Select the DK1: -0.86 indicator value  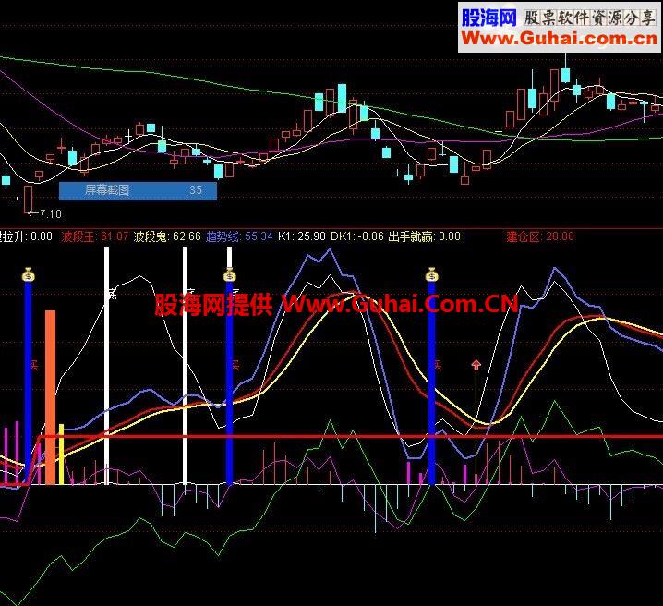tap(356, 236)
